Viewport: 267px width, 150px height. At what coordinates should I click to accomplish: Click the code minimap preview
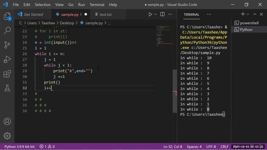tap(164, 36)
